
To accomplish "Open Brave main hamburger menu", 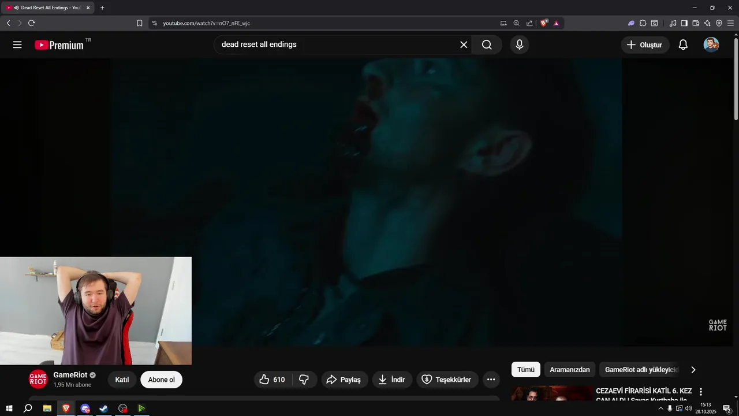I will (730, 23).
